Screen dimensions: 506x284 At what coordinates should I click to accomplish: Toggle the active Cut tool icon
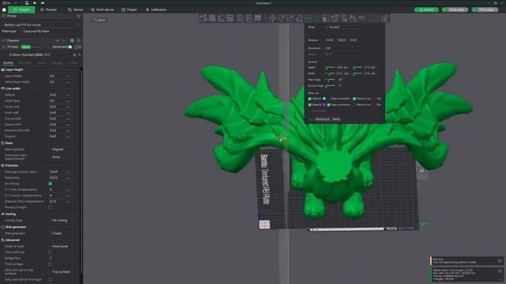(x=308, y=18)
